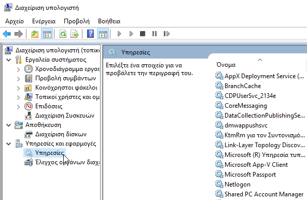Expand the Χρονοδιάγραμμα εργασιών node
This screenshot has width=307, height=200.
click(x=18, y=69)
